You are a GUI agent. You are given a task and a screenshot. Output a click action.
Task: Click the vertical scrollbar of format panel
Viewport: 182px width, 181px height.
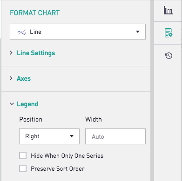[152, 90]
